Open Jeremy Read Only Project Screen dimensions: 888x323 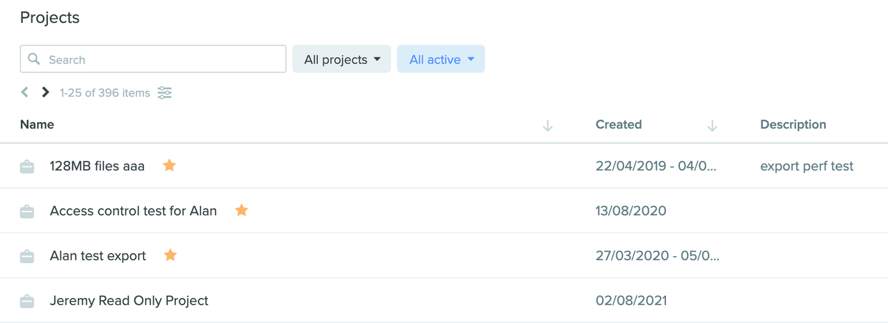[x=129, y=301]
